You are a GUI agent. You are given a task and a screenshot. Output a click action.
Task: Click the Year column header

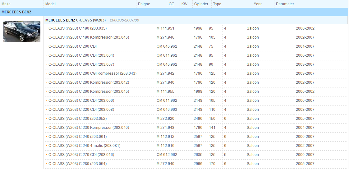[258, 4]
